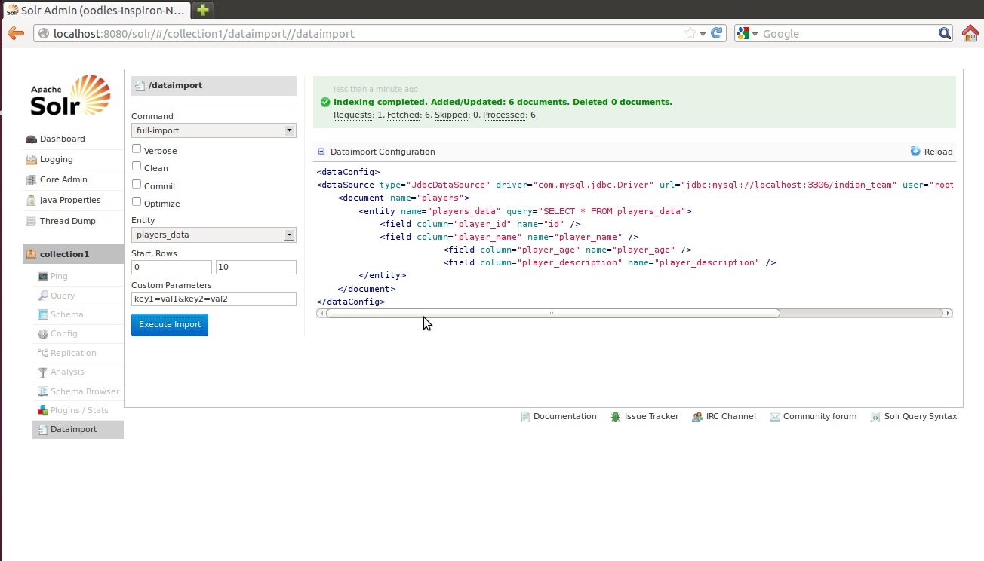The image size is (984, 561).
Task: Open the Documentation link
Action: [564, 417]
